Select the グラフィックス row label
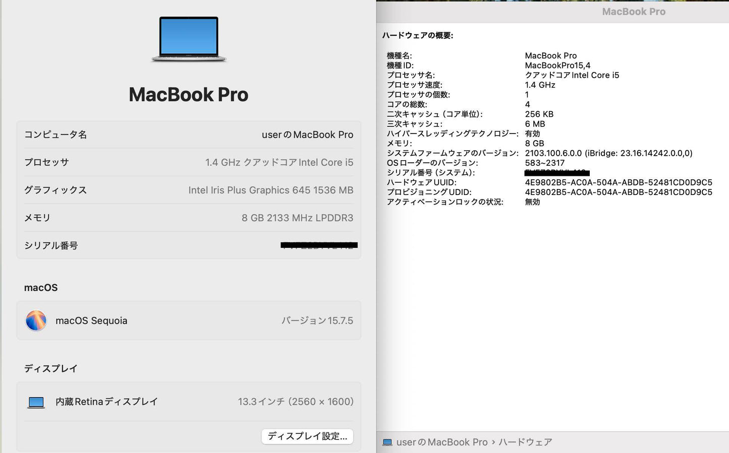The width and height of the screenshot is (729, 453). point(55,190)
